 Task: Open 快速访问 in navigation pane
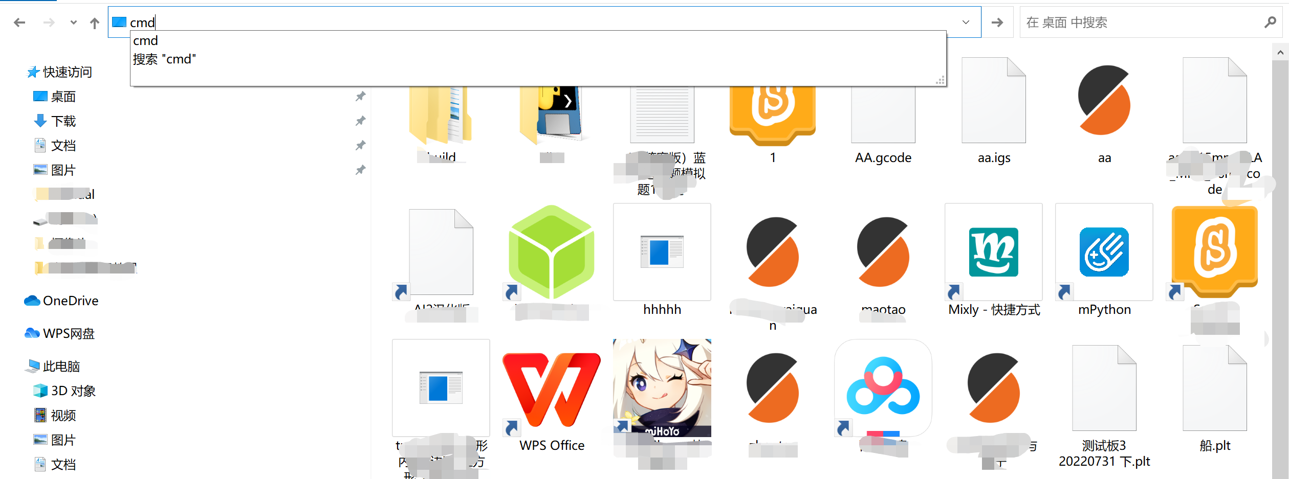click(60, 72)
